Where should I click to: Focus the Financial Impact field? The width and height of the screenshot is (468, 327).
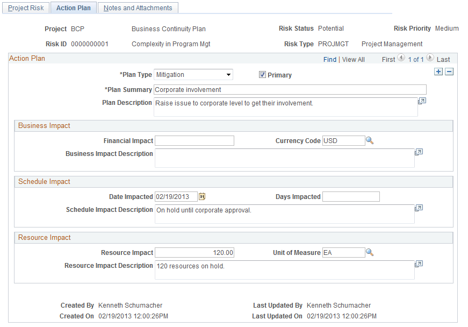click(x=195, y=141)
